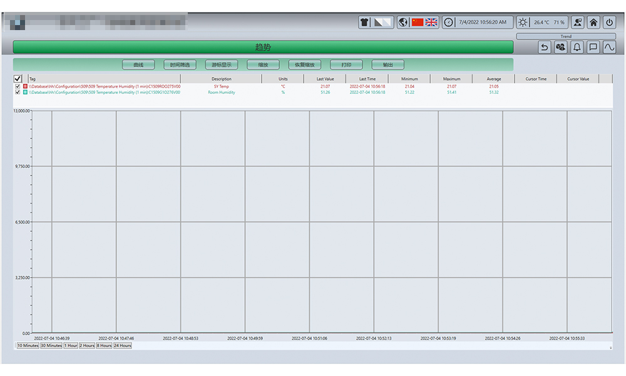The image size is (626, 376).
Task: Uncheck the Room Humidity tag checkbox
Action: tap(18, 92)
